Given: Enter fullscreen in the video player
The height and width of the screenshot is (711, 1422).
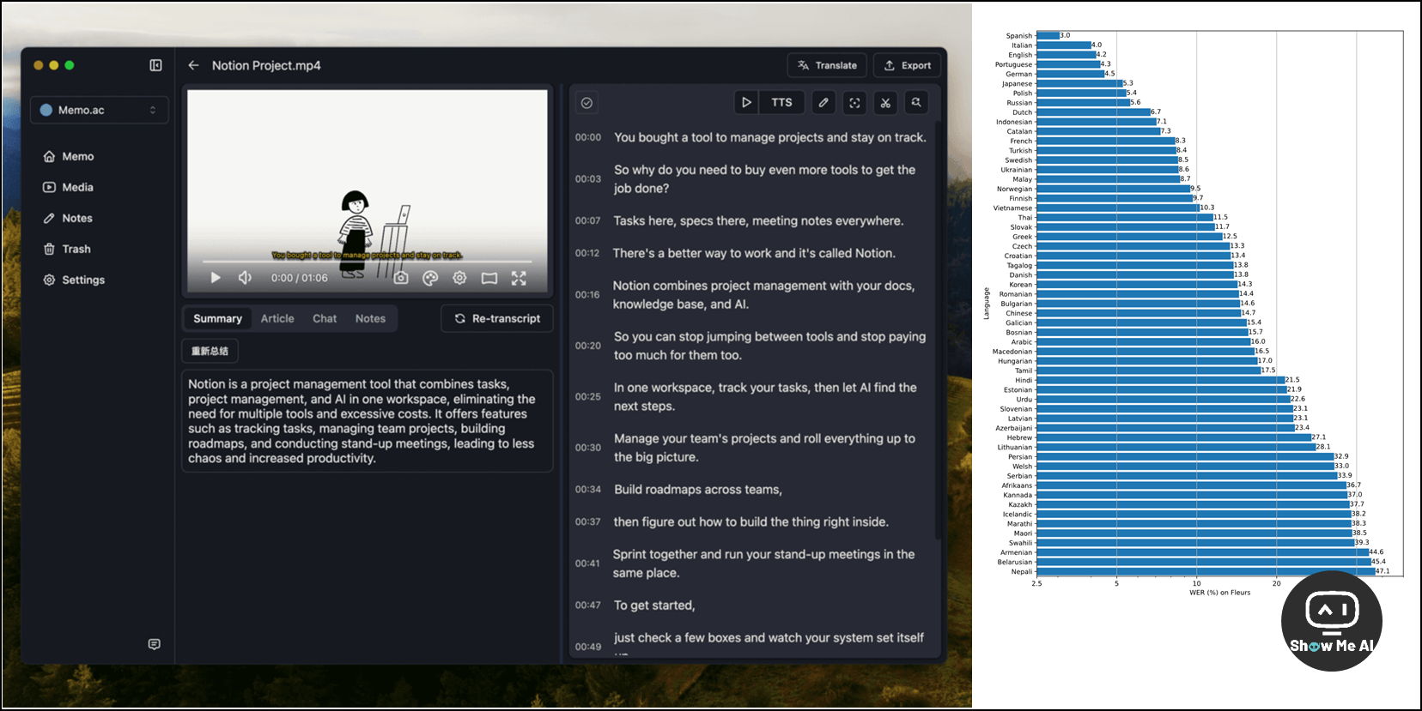Looking at the screenshot, I should point(519,278).
